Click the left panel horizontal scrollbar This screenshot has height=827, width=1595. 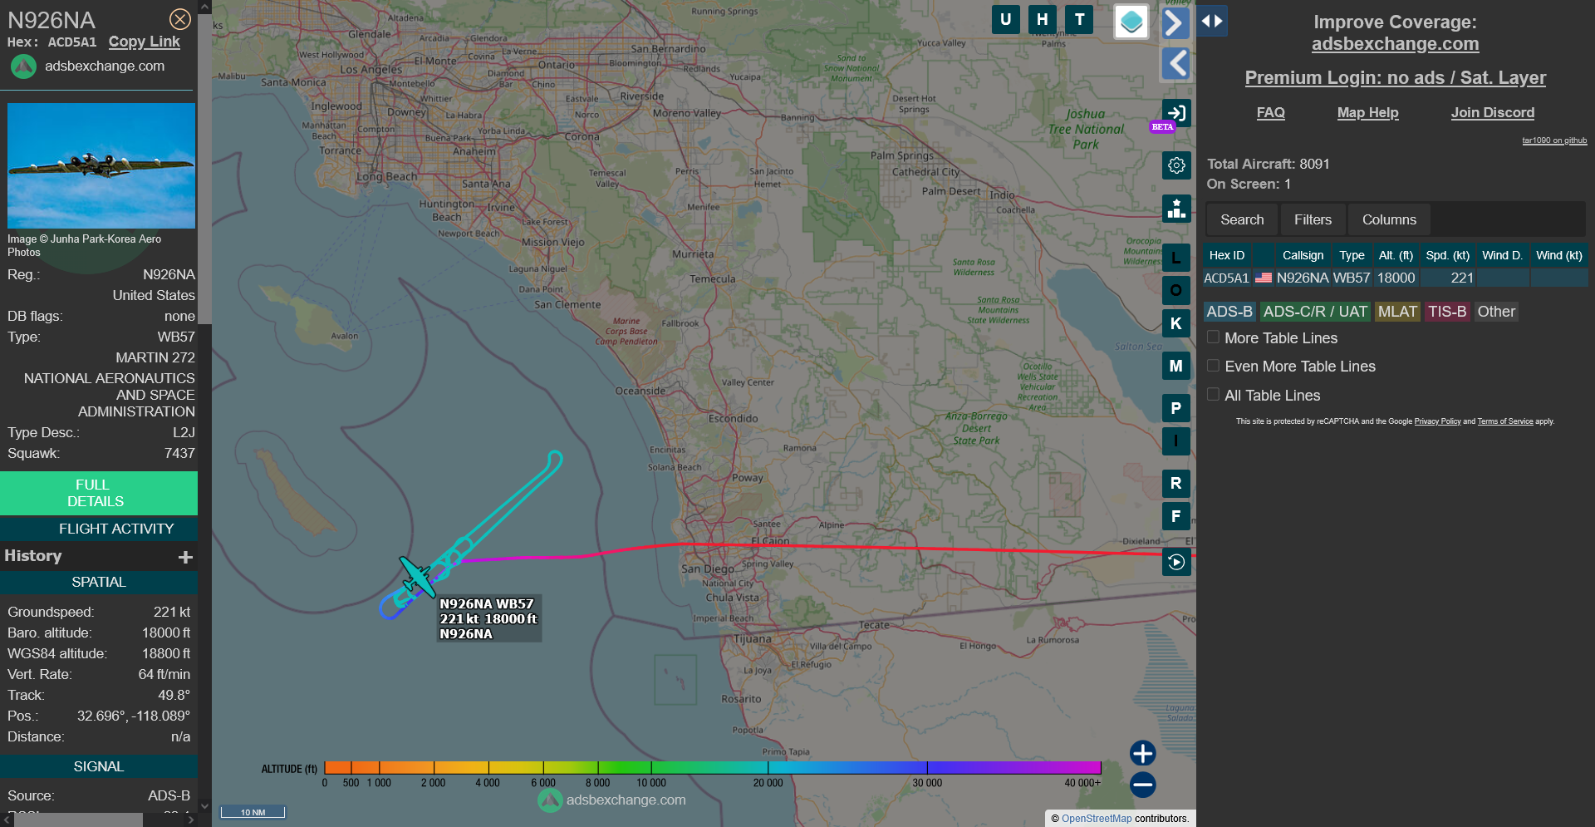coord(79,820)
